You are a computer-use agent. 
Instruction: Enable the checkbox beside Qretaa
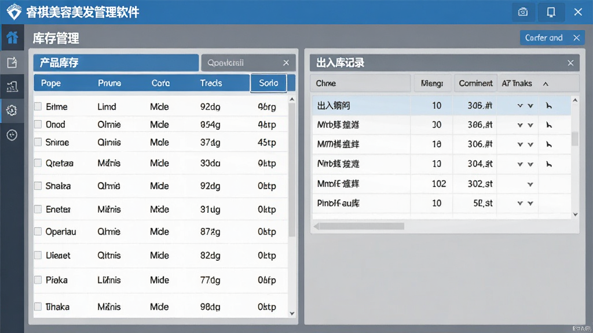click(x=38, y=162)
